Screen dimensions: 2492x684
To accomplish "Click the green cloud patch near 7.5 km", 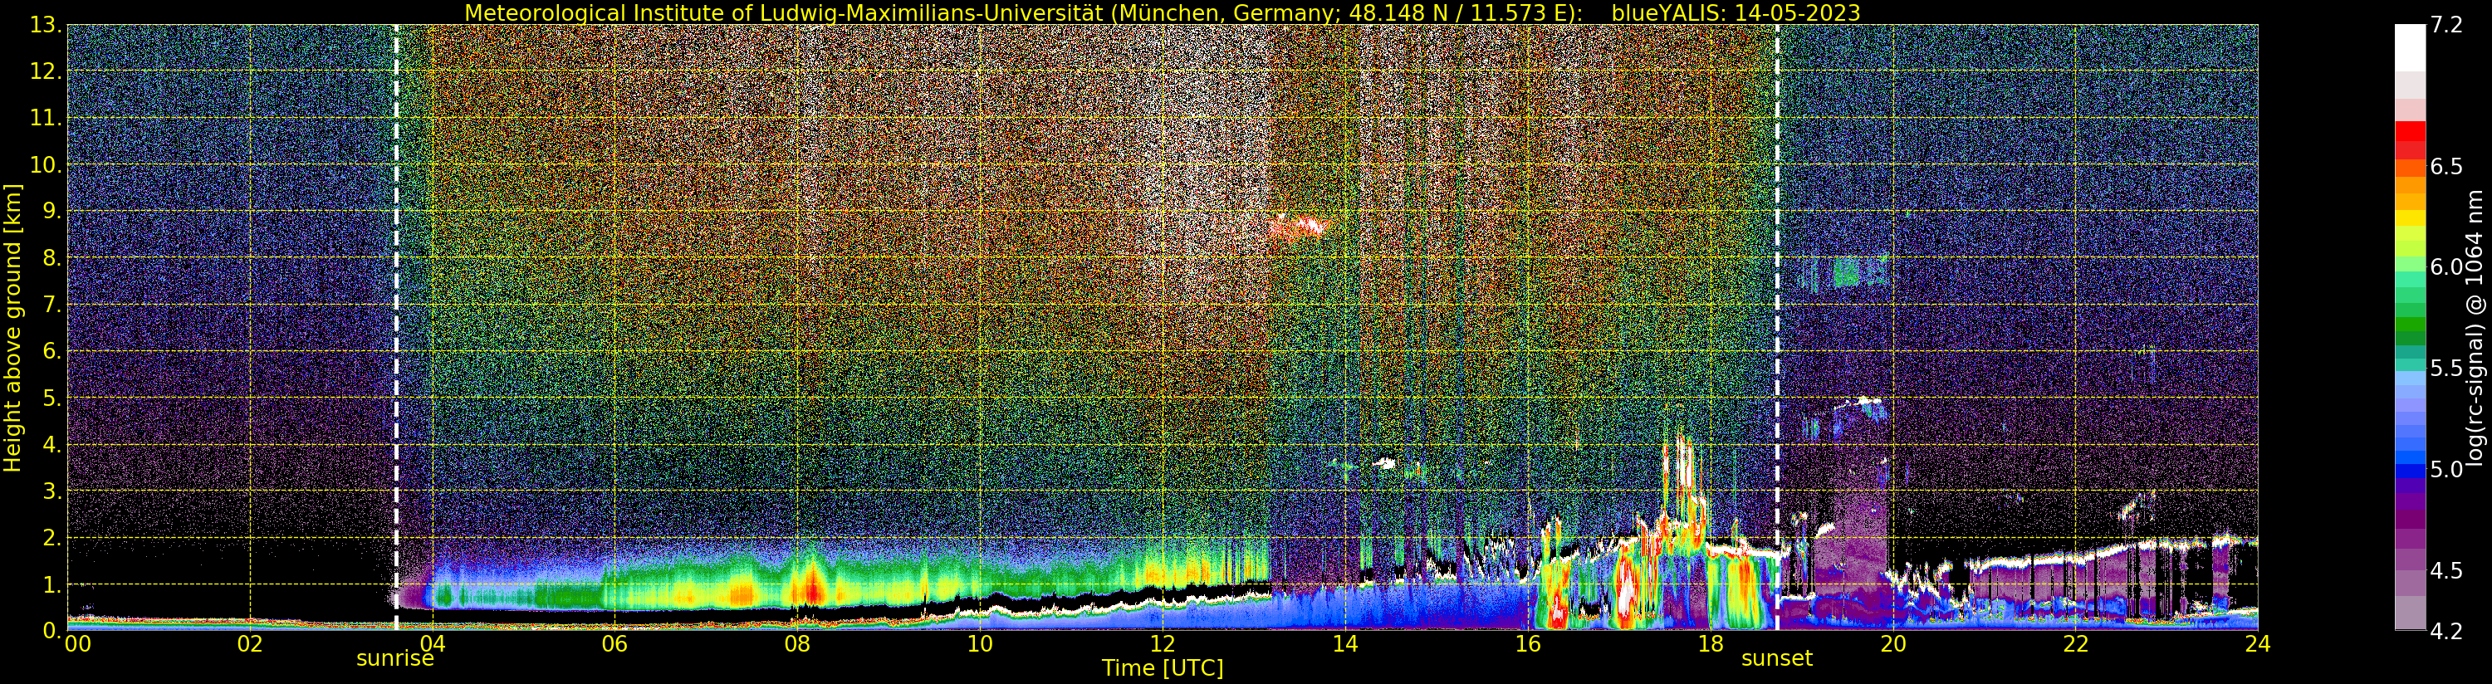I will point(1846,272).
